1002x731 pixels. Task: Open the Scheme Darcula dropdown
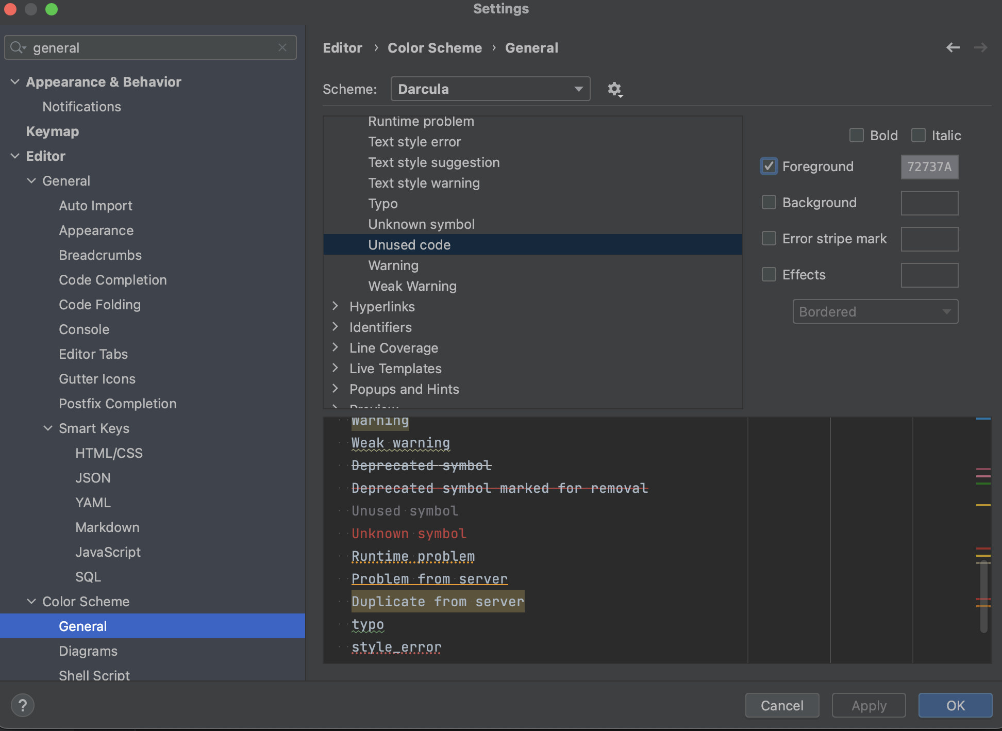[490, 89]
